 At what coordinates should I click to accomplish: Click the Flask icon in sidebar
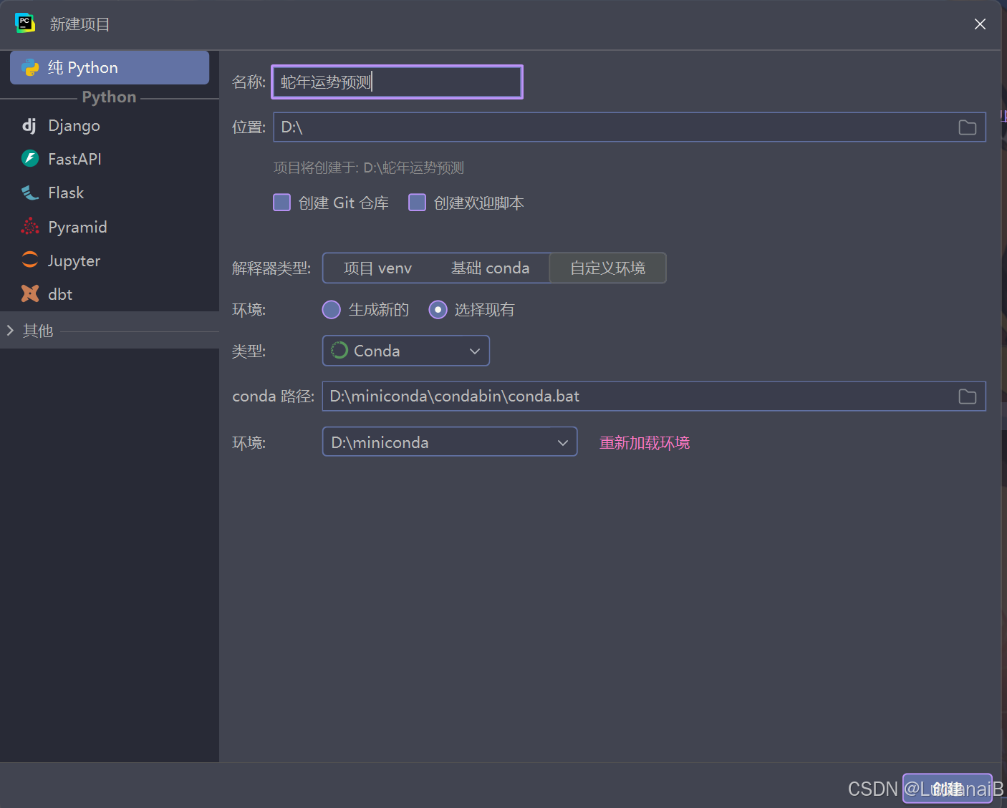30,193
